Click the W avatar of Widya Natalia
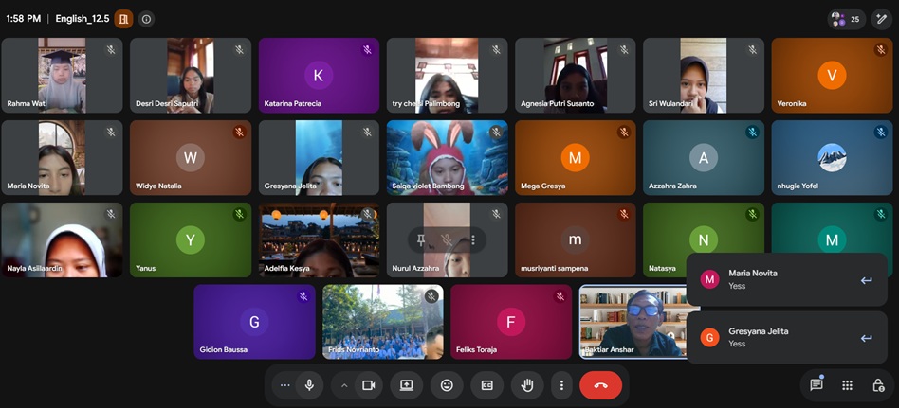 pyautogui.click(x=191, y=158)
